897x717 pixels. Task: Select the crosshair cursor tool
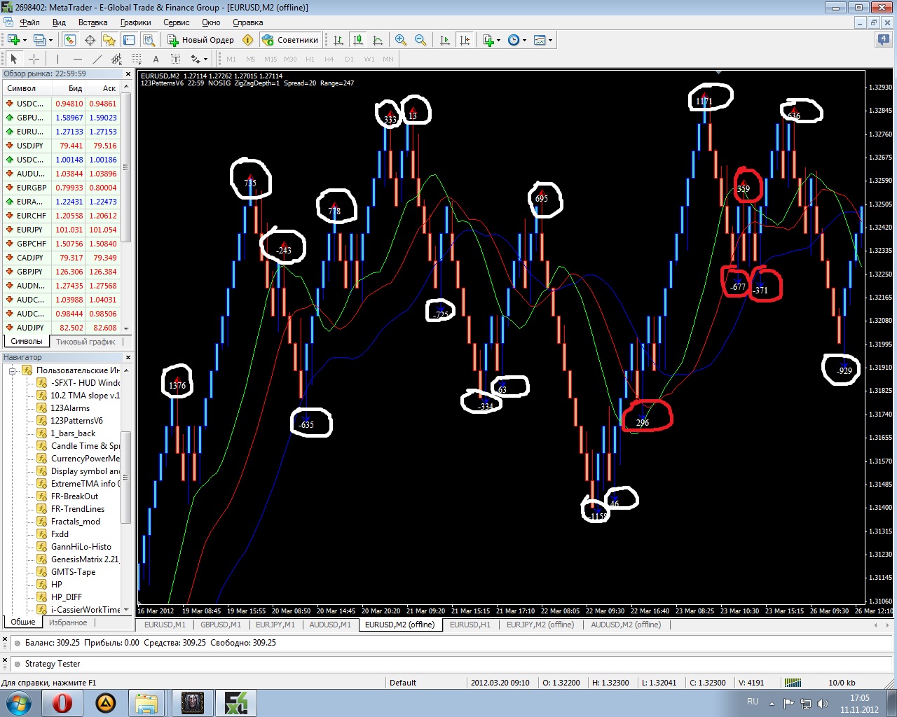(34, 59)
